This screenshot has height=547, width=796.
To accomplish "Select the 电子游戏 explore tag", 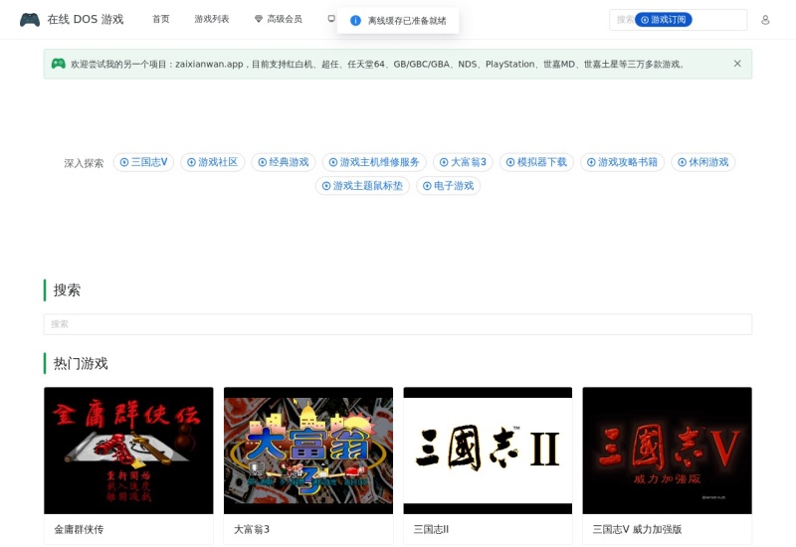I will (x=449, y=186).
